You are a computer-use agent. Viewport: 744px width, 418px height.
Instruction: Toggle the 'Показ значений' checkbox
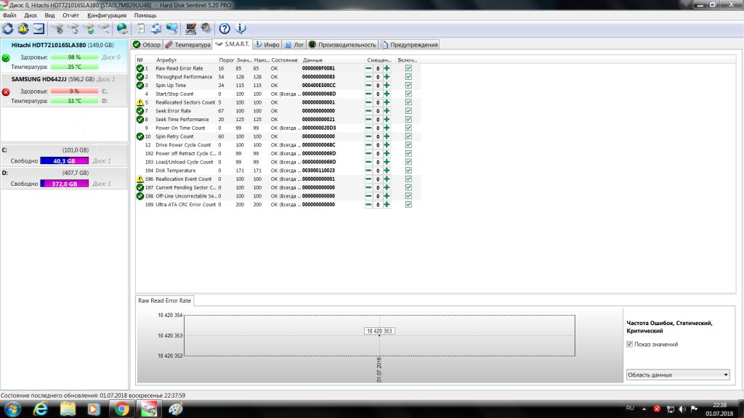tap(629, 344)
